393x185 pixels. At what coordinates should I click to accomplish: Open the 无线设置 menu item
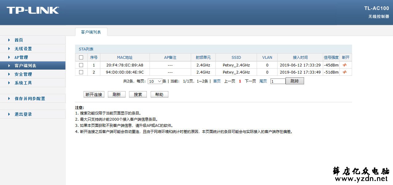[23, 49]
